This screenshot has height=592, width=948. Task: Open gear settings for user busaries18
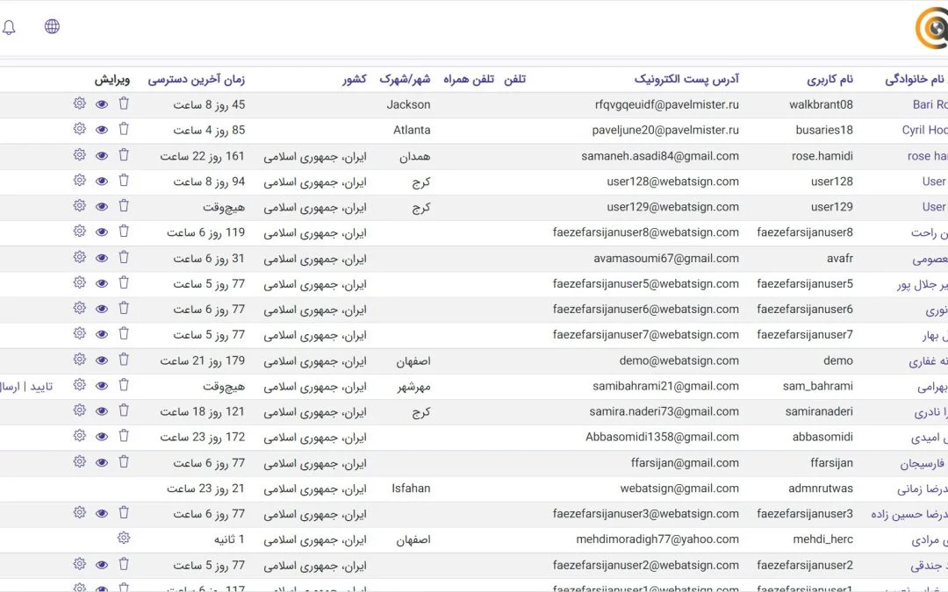point(80,130)
